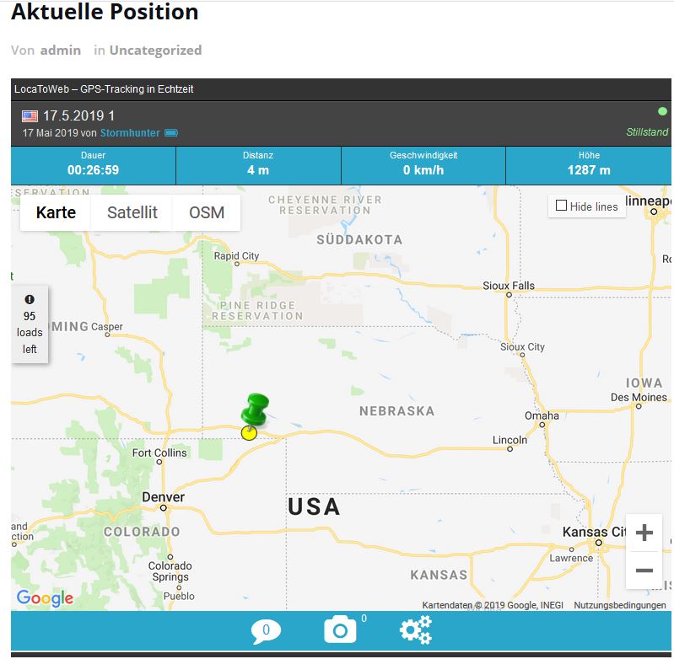Click the Lincoln city label on the map
The width and height of the screenshot is (674, 659).
(510, 440)
